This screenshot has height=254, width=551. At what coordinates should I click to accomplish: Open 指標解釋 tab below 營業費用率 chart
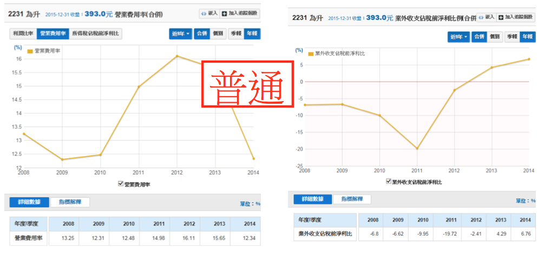point(70,203)
